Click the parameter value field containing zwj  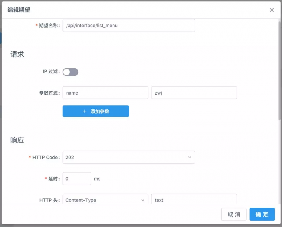point(194,93)
